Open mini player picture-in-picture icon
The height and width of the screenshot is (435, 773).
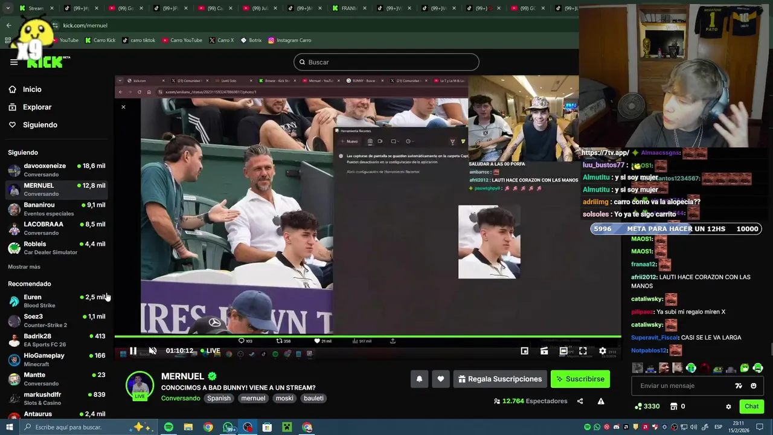[x=525, y=350]
